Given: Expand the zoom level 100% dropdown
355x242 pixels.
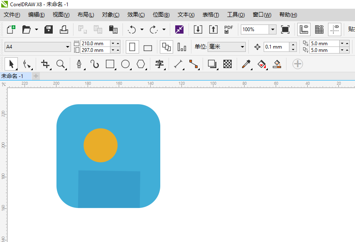Looking at the screenshot, I should point(273,29).
